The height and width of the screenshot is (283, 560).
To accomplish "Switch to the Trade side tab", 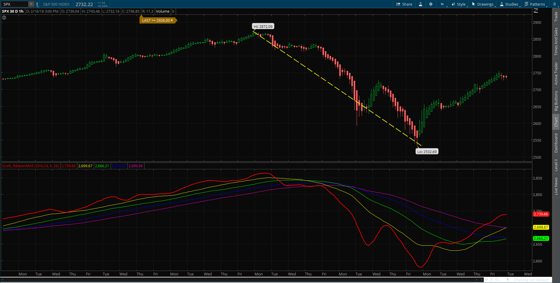I will click(x=556, y=16).
